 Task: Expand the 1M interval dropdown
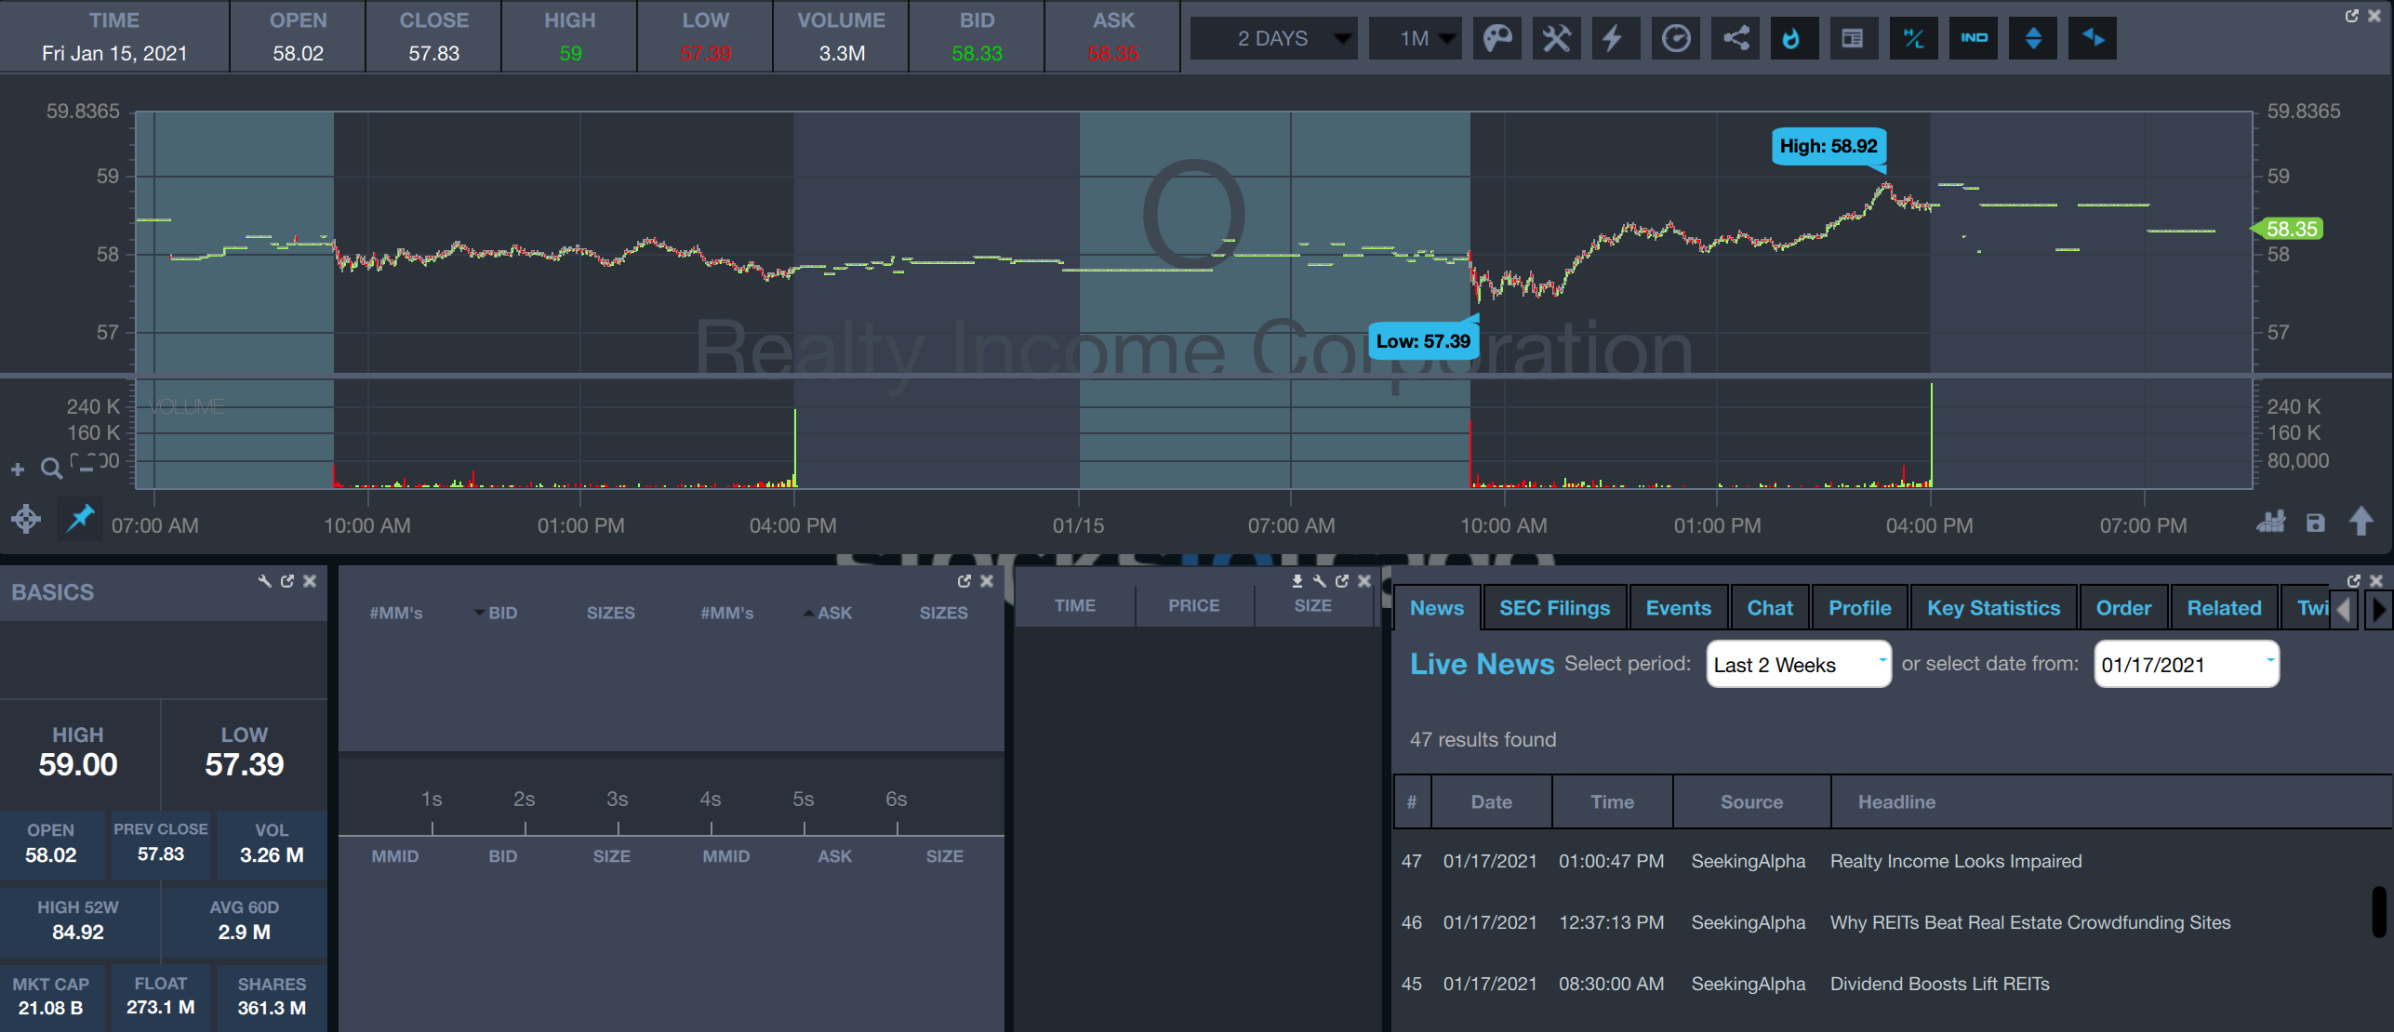tap(1415, 38)
